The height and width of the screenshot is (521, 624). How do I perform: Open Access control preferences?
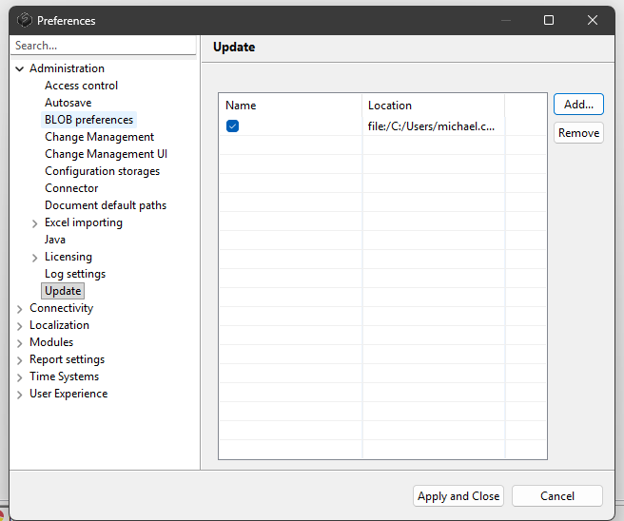click(81, 86)
